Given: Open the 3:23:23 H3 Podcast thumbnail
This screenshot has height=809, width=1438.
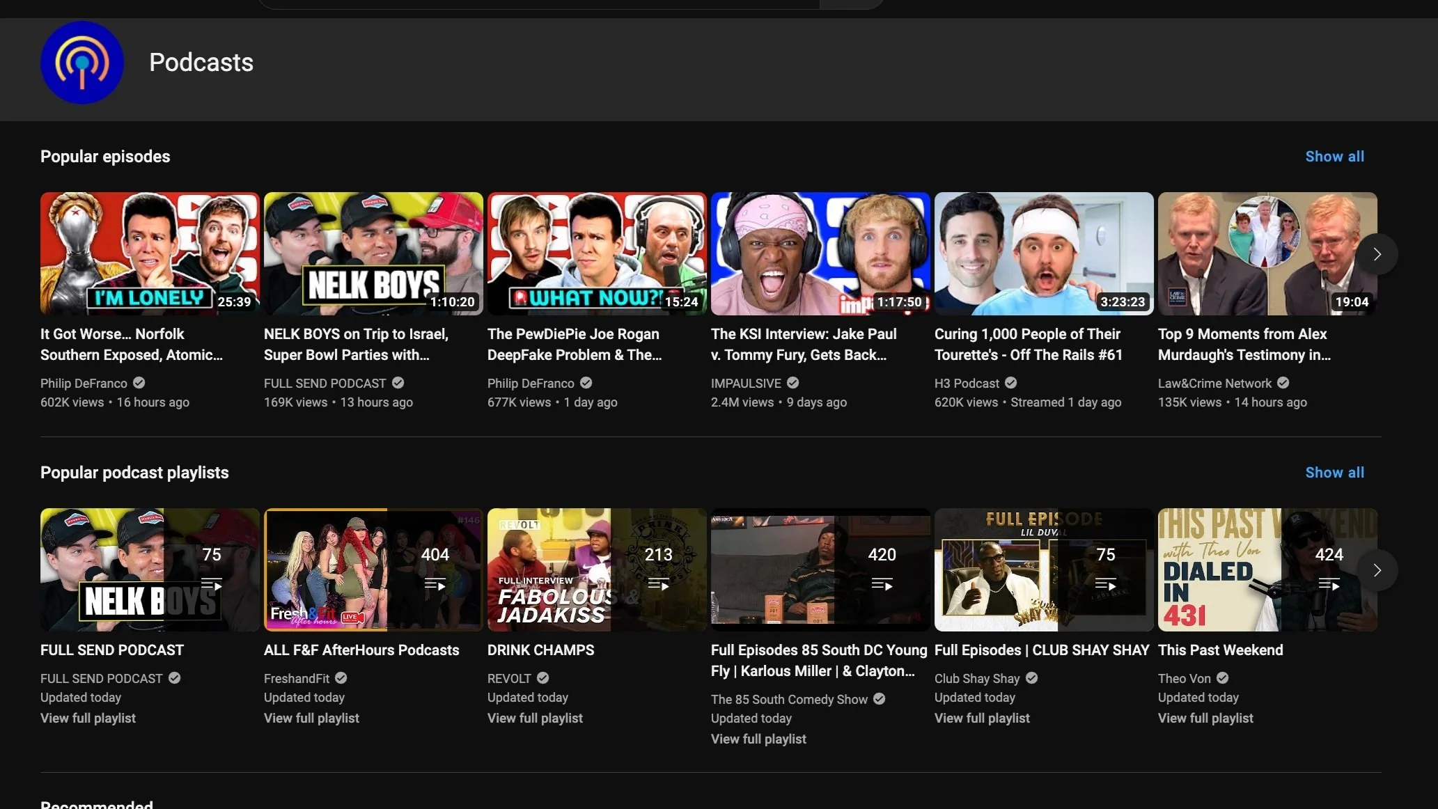Looking at the screenshot, I should coord(1044,253).
